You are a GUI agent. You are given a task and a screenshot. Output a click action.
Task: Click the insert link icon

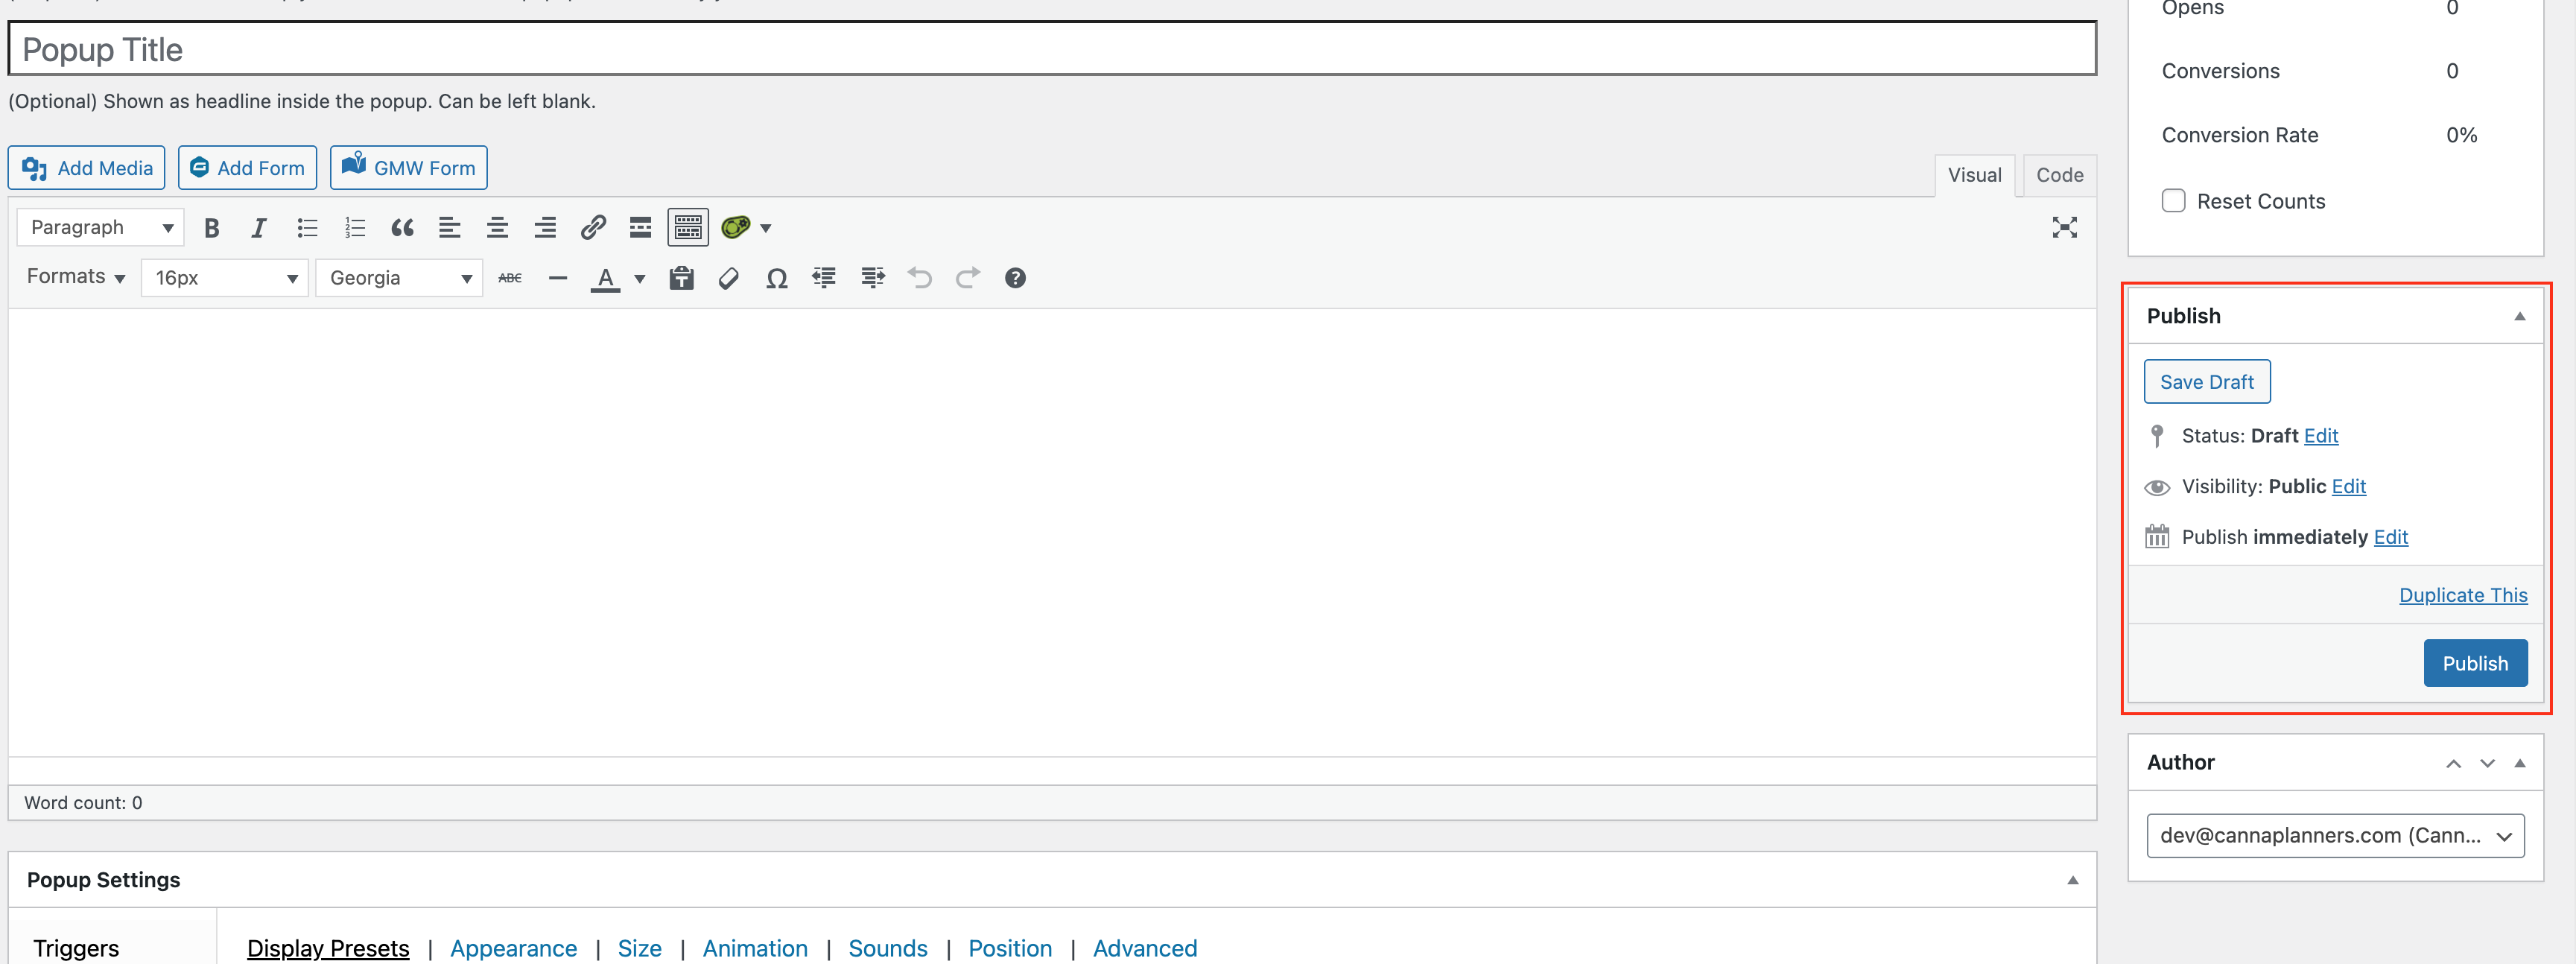(593, 228)
